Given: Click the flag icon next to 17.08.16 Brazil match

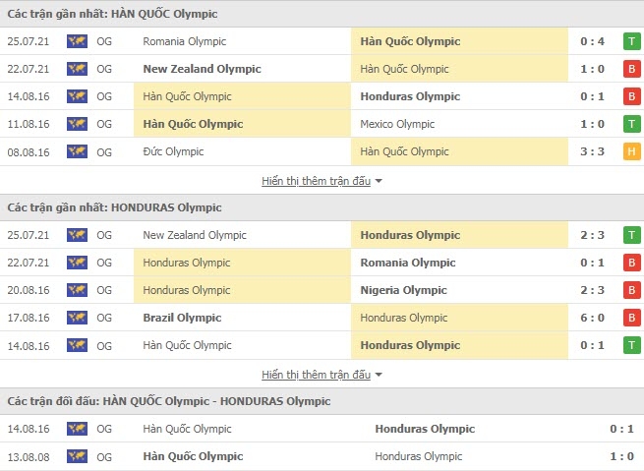Looking at the screenshot, I should click(77, 318).
